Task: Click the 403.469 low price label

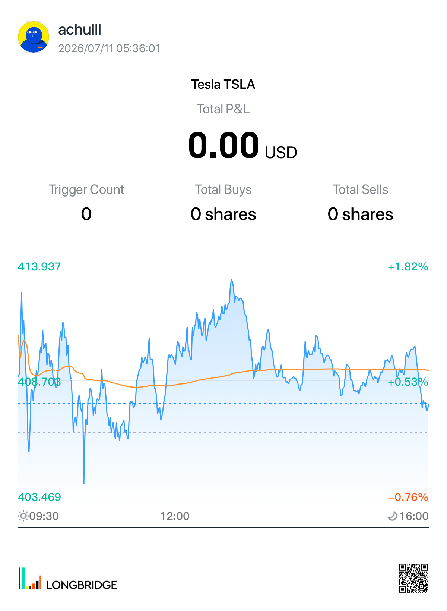Action: pyautogui.click(x=39, y=497)
